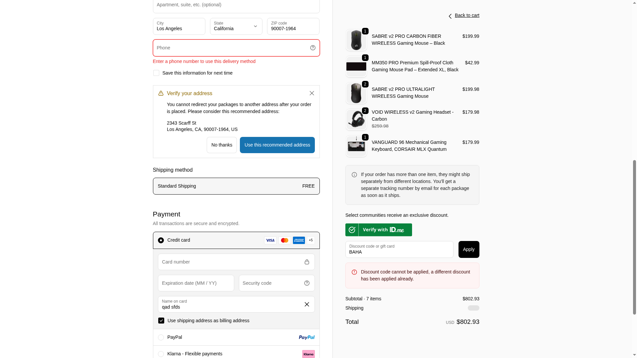Image resolution: width=637 pixels, height=358 pixels.
Task: Check Save this information for next time
Action: [x=156, y=73]
